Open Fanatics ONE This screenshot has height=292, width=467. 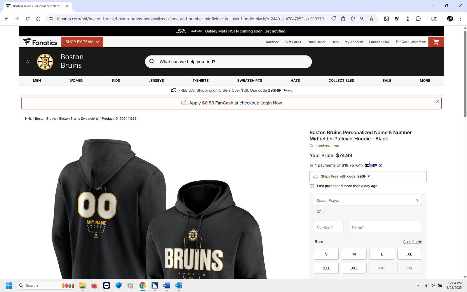pos(379,42)
